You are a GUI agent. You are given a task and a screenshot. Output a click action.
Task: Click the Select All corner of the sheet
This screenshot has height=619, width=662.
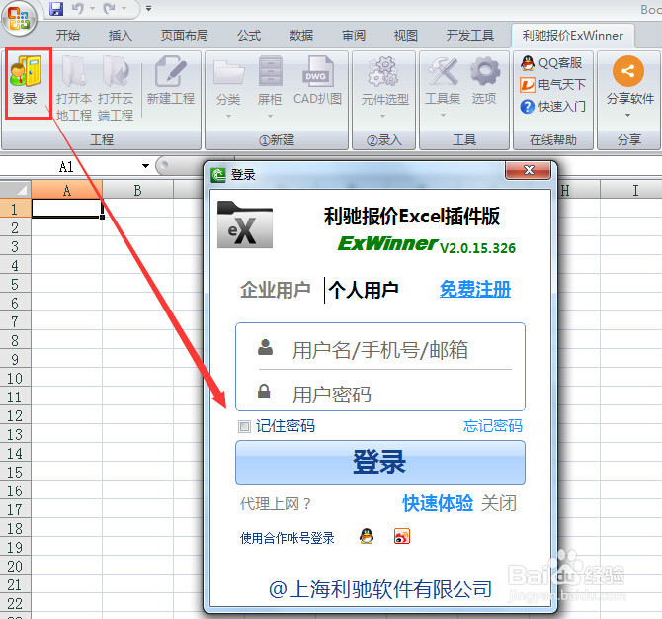click(x=16, y=190)
